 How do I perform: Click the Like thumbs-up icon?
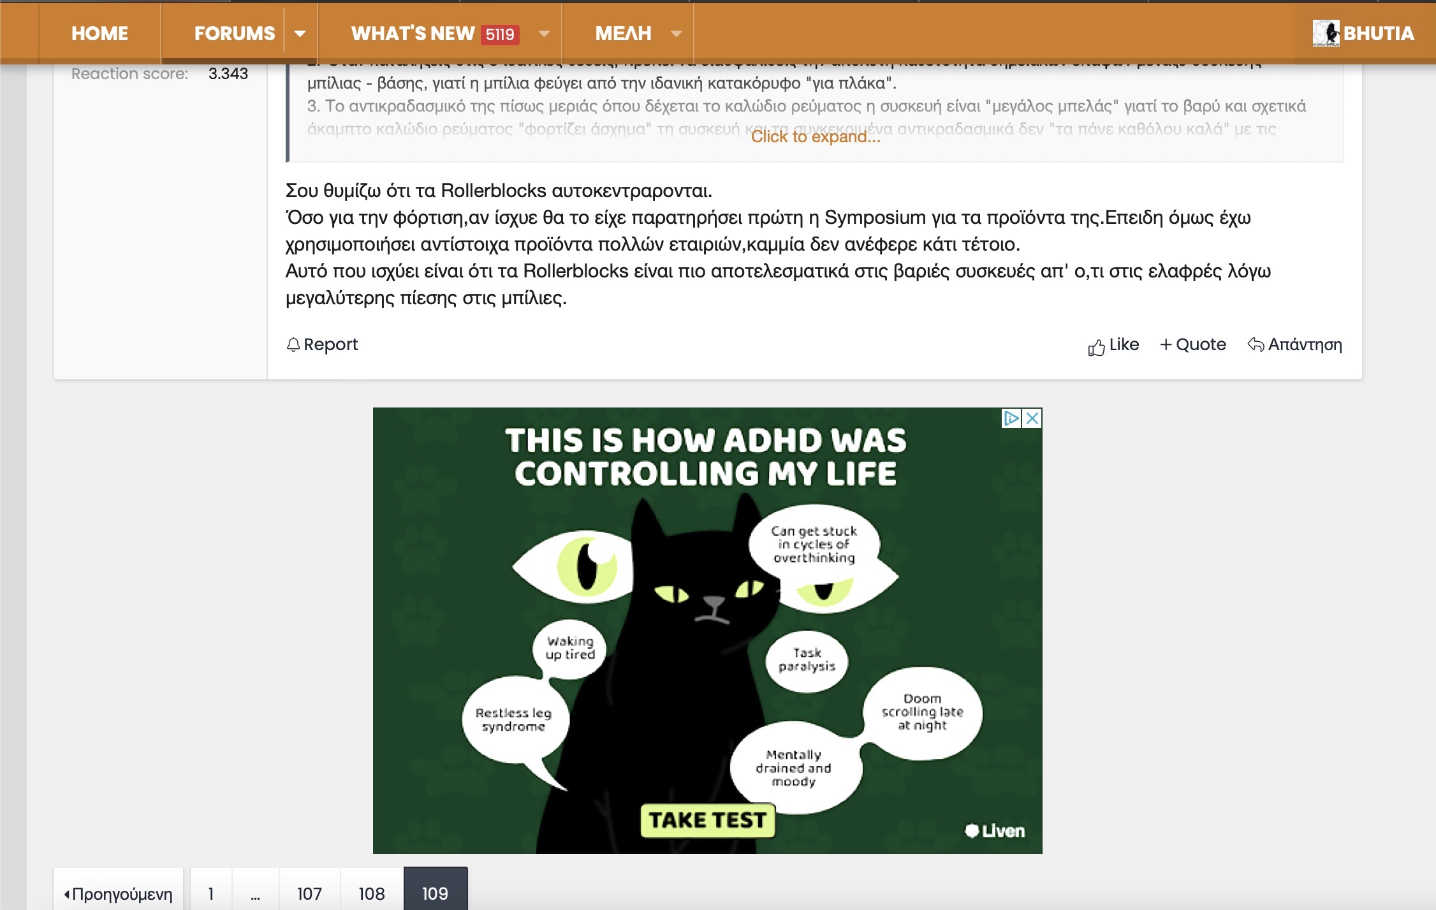point(1096,347)
